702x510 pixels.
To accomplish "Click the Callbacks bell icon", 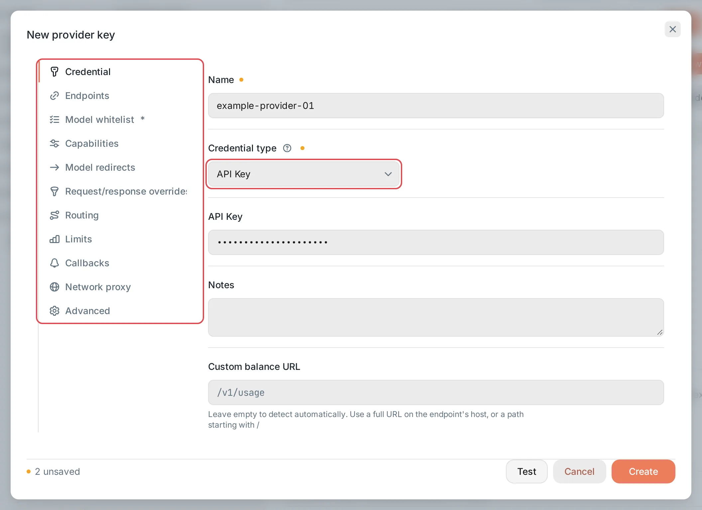I will coord(55,263).
